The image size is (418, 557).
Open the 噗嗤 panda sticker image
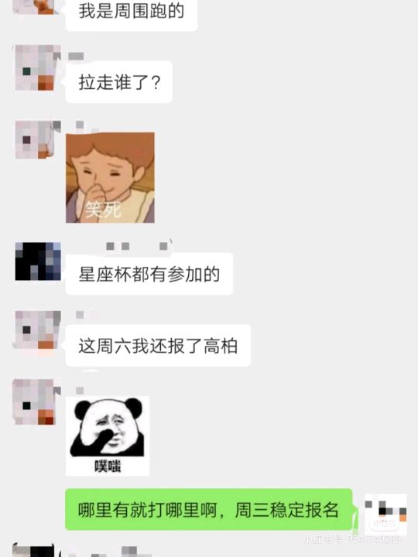[108, 436]
